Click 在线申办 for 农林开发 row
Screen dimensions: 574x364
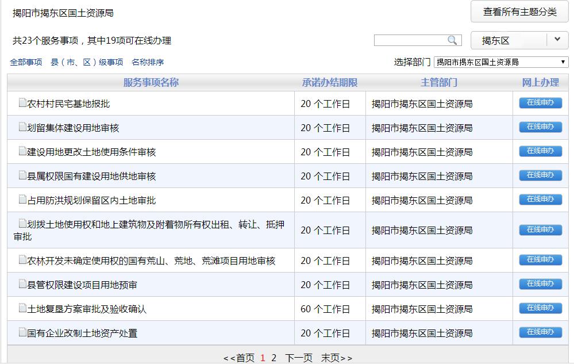[x=540, y=260]
